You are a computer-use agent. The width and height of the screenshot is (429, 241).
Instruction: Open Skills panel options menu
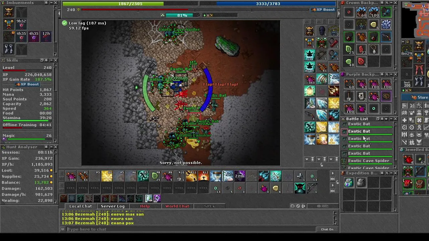pos(47,60)
